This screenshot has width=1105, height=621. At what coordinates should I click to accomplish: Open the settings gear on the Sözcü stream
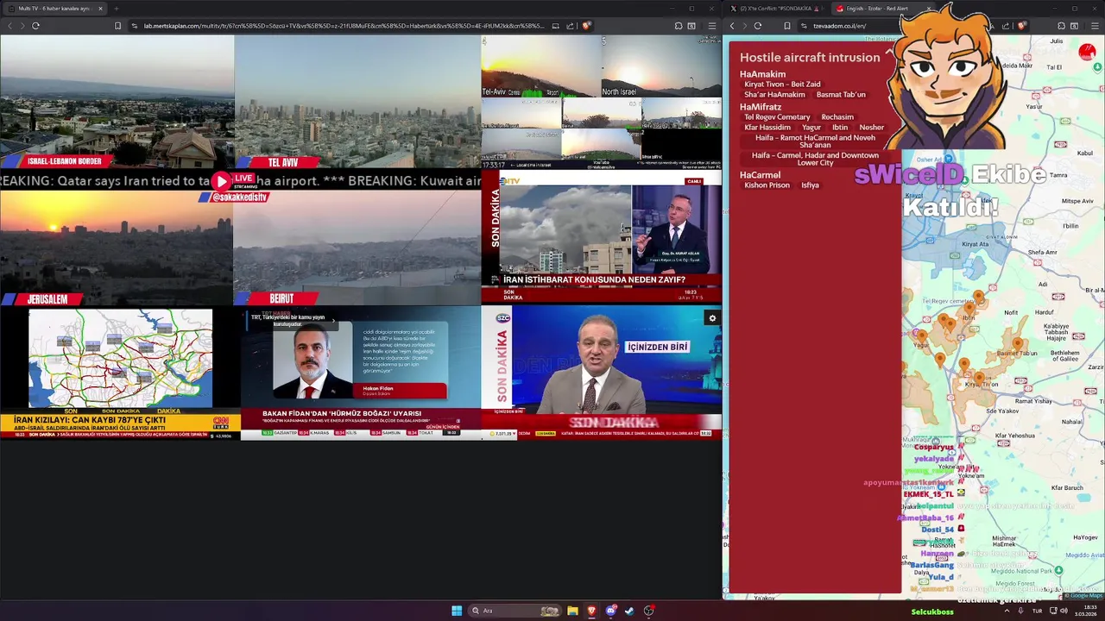pos(712,318)
